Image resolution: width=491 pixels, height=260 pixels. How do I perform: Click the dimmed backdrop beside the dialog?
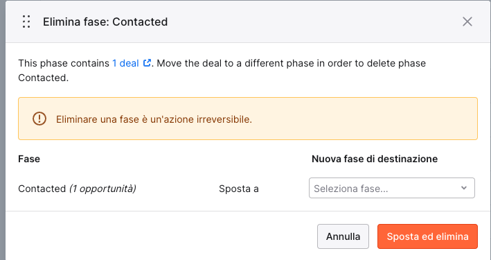(3, 130)
